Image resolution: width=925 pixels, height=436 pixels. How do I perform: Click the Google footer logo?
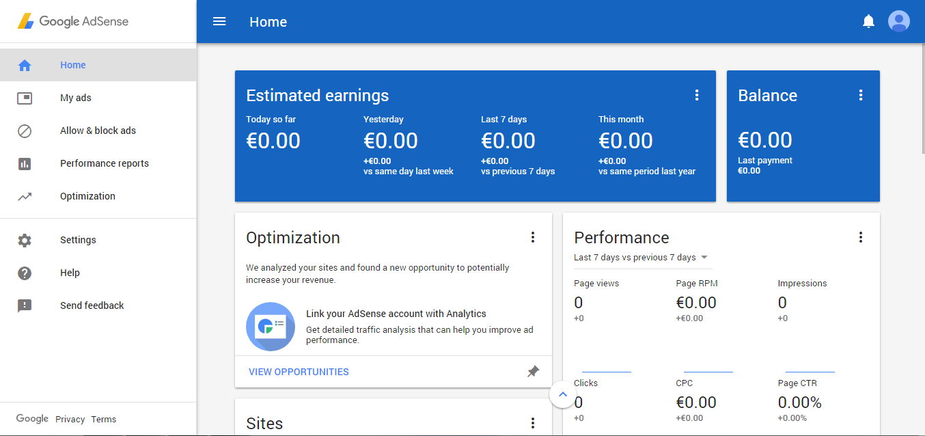[32, 419]
